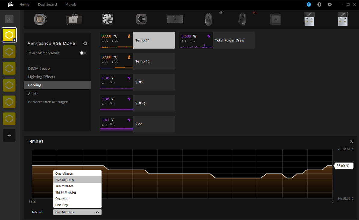This screenshot has width=359, height=220.
Task: Click the Total Power Draw sparkline
Action: point(196,47)
